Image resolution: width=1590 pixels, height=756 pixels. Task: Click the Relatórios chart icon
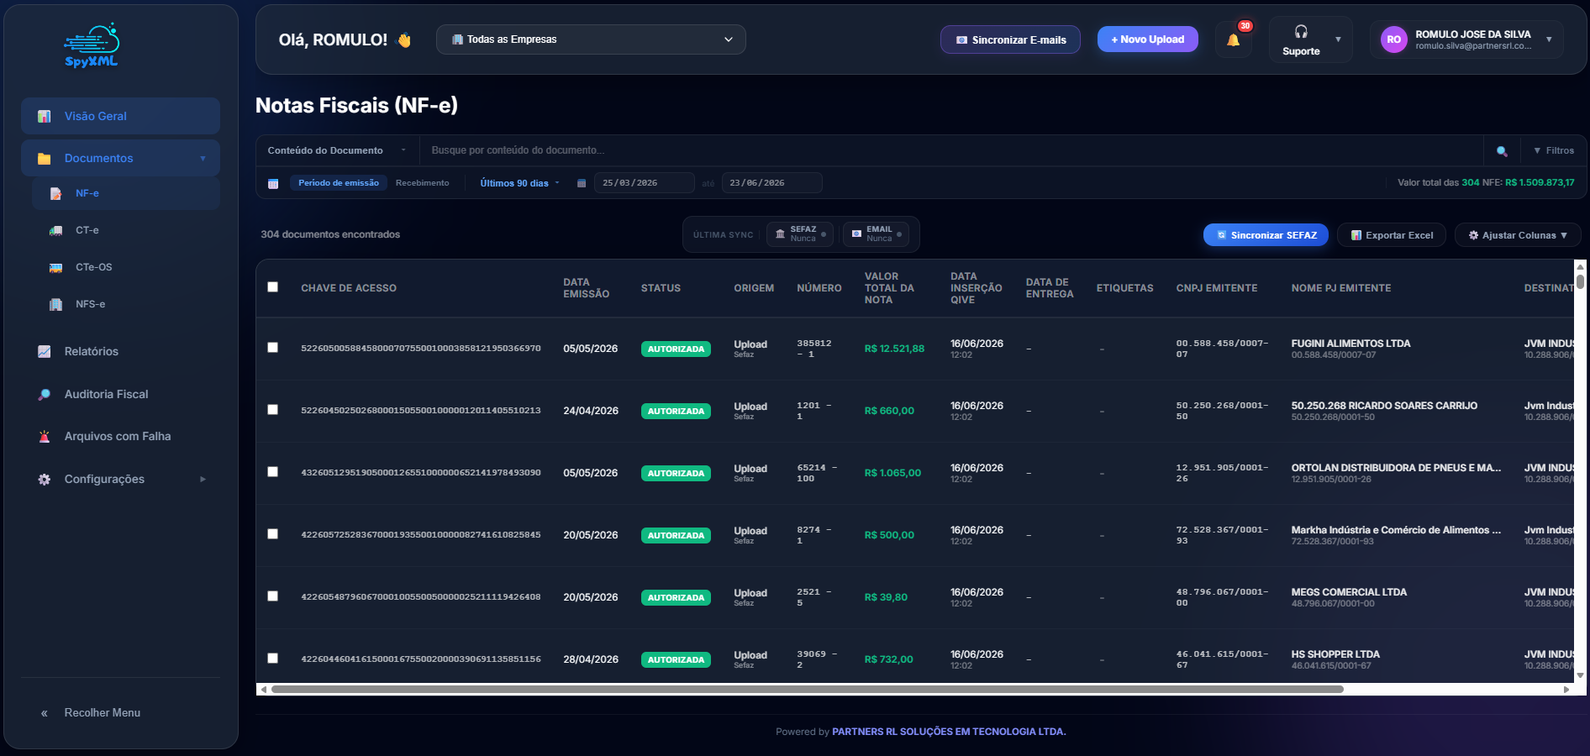[x=45, y=351]
